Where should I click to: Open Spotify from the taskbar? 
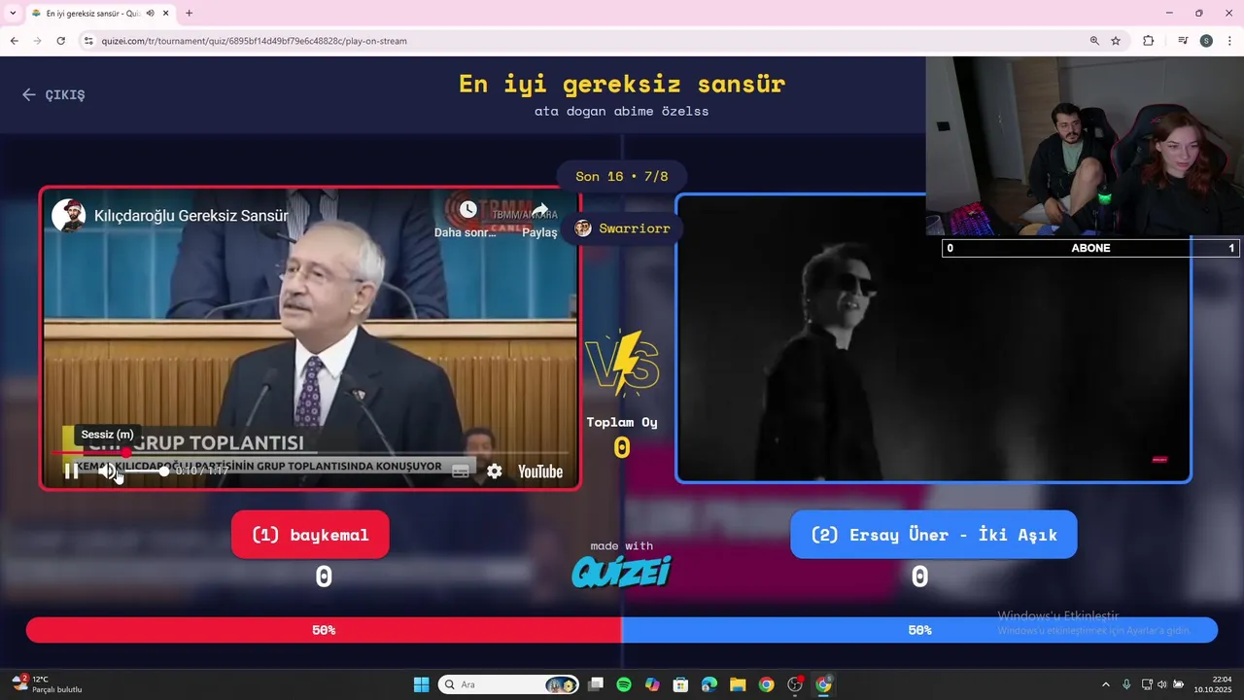point(624,684)
